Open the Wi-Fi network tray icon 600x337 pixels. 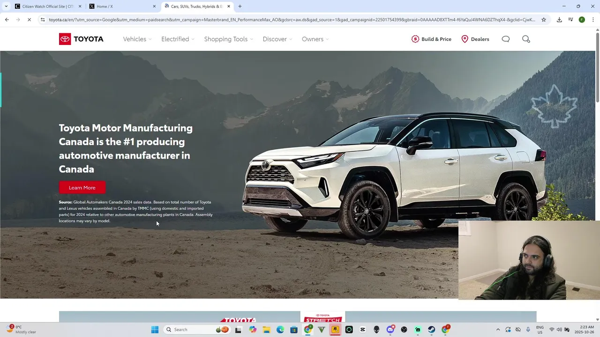tap(552, 330)
